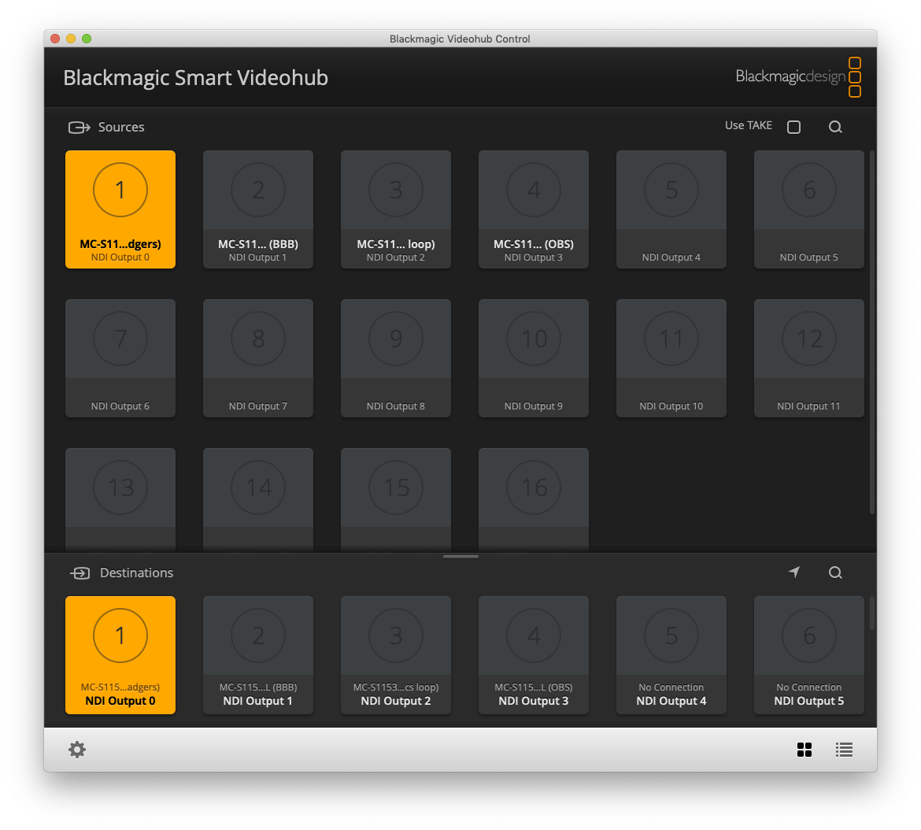Image resolution: width=921 pixels, height=830 pixels.
Task: Click the Blackmagic Smart Videohub title
Action: [195, 77]
